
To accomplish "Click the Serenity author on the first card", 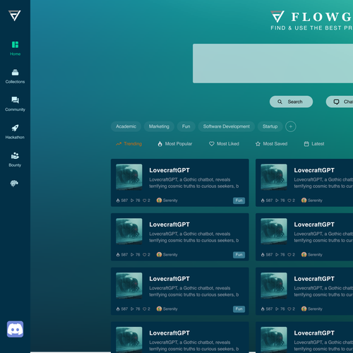I will [167, 201].
